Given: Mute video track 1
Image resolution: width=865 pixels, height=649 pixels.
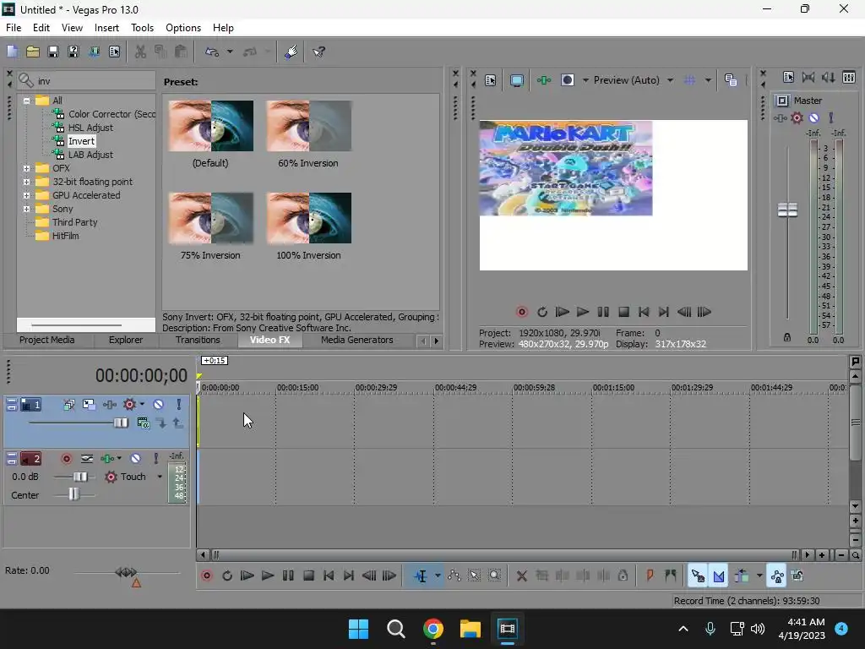Looking at the screenshot, I should pyautogui.click(x=158, y=405).
